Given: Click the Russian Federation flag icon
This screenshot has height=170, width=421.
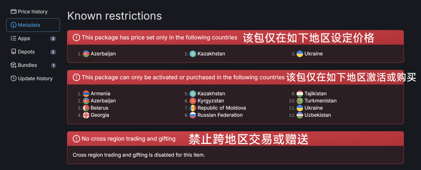Looking at the screenshot, I should [x=193, y=115].
